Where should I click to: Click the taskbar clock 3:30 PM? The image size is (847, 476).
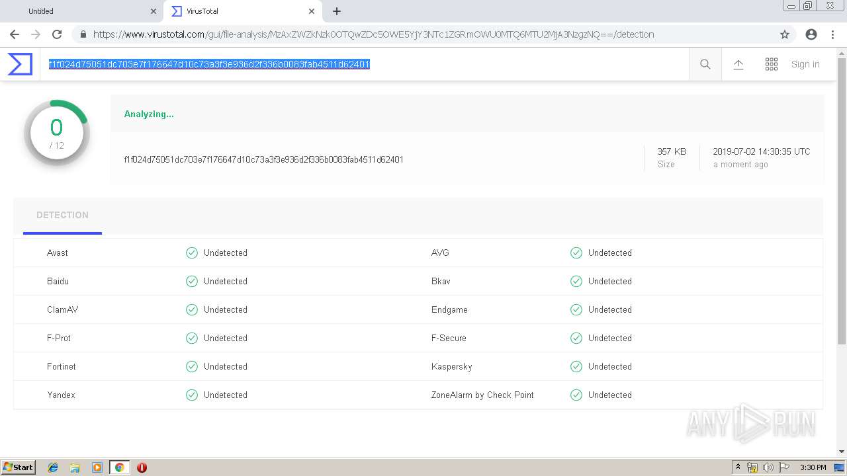pos(813,467)
